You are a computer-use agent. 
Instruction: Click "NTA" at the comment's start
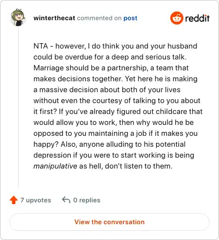pos(41,46)
